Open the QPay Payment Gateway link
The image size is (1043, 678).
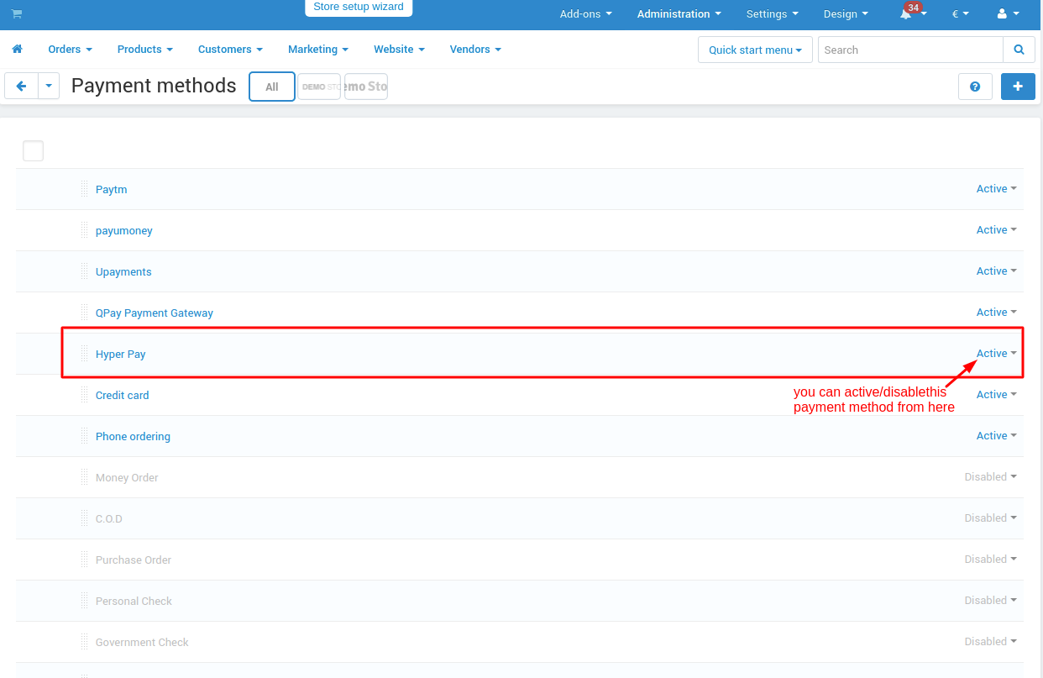coord(155,313)
